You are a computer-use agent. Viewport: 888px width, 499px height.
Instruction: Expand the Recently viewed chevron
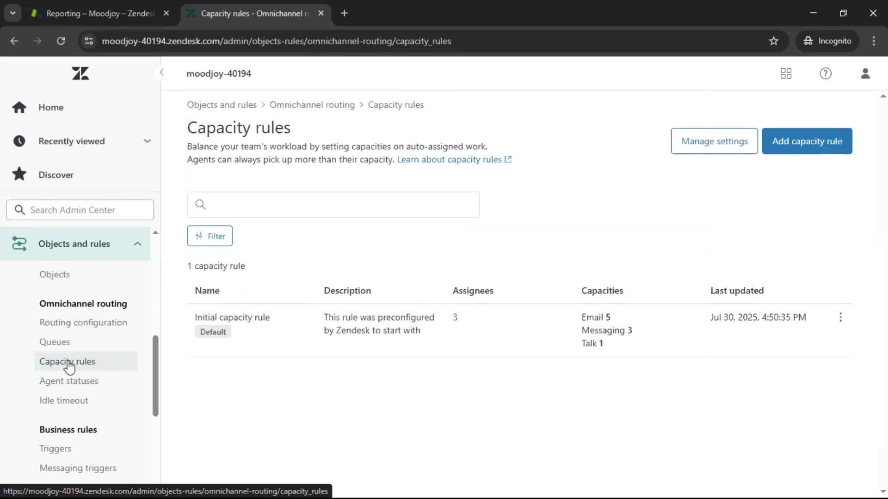[147, 141]
